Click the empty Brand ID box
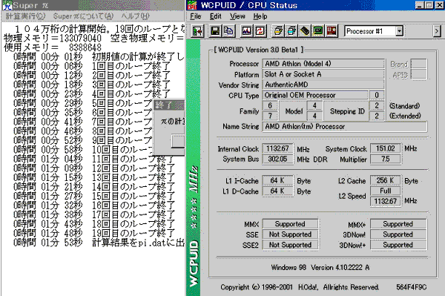The height and width of the screenshot is (296, 445). (418, 64)
